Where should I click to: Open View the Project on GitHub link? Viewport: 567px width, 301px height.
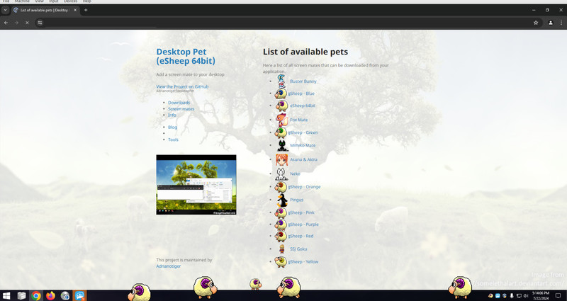[182, 86]
